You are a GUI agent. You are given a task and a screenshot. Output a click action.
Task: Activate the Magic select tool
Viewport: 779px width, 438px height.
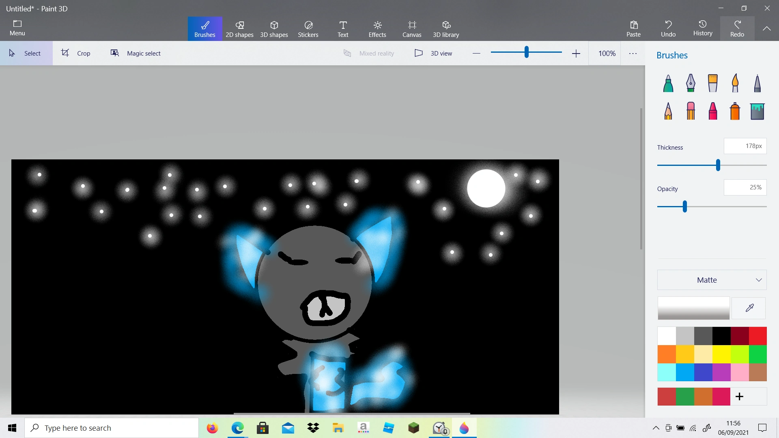136,53
